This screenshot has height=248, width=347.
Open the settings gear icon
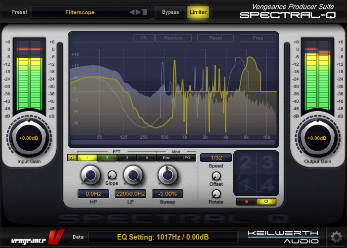[337, 236]
